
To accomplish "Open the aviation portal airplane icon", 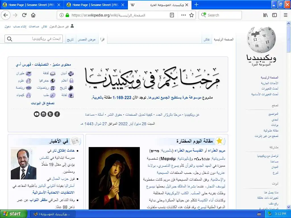I will (29, 74).
